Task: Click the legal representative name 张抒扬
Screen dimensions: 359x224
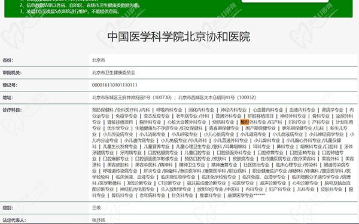Action: pos(99,220)
